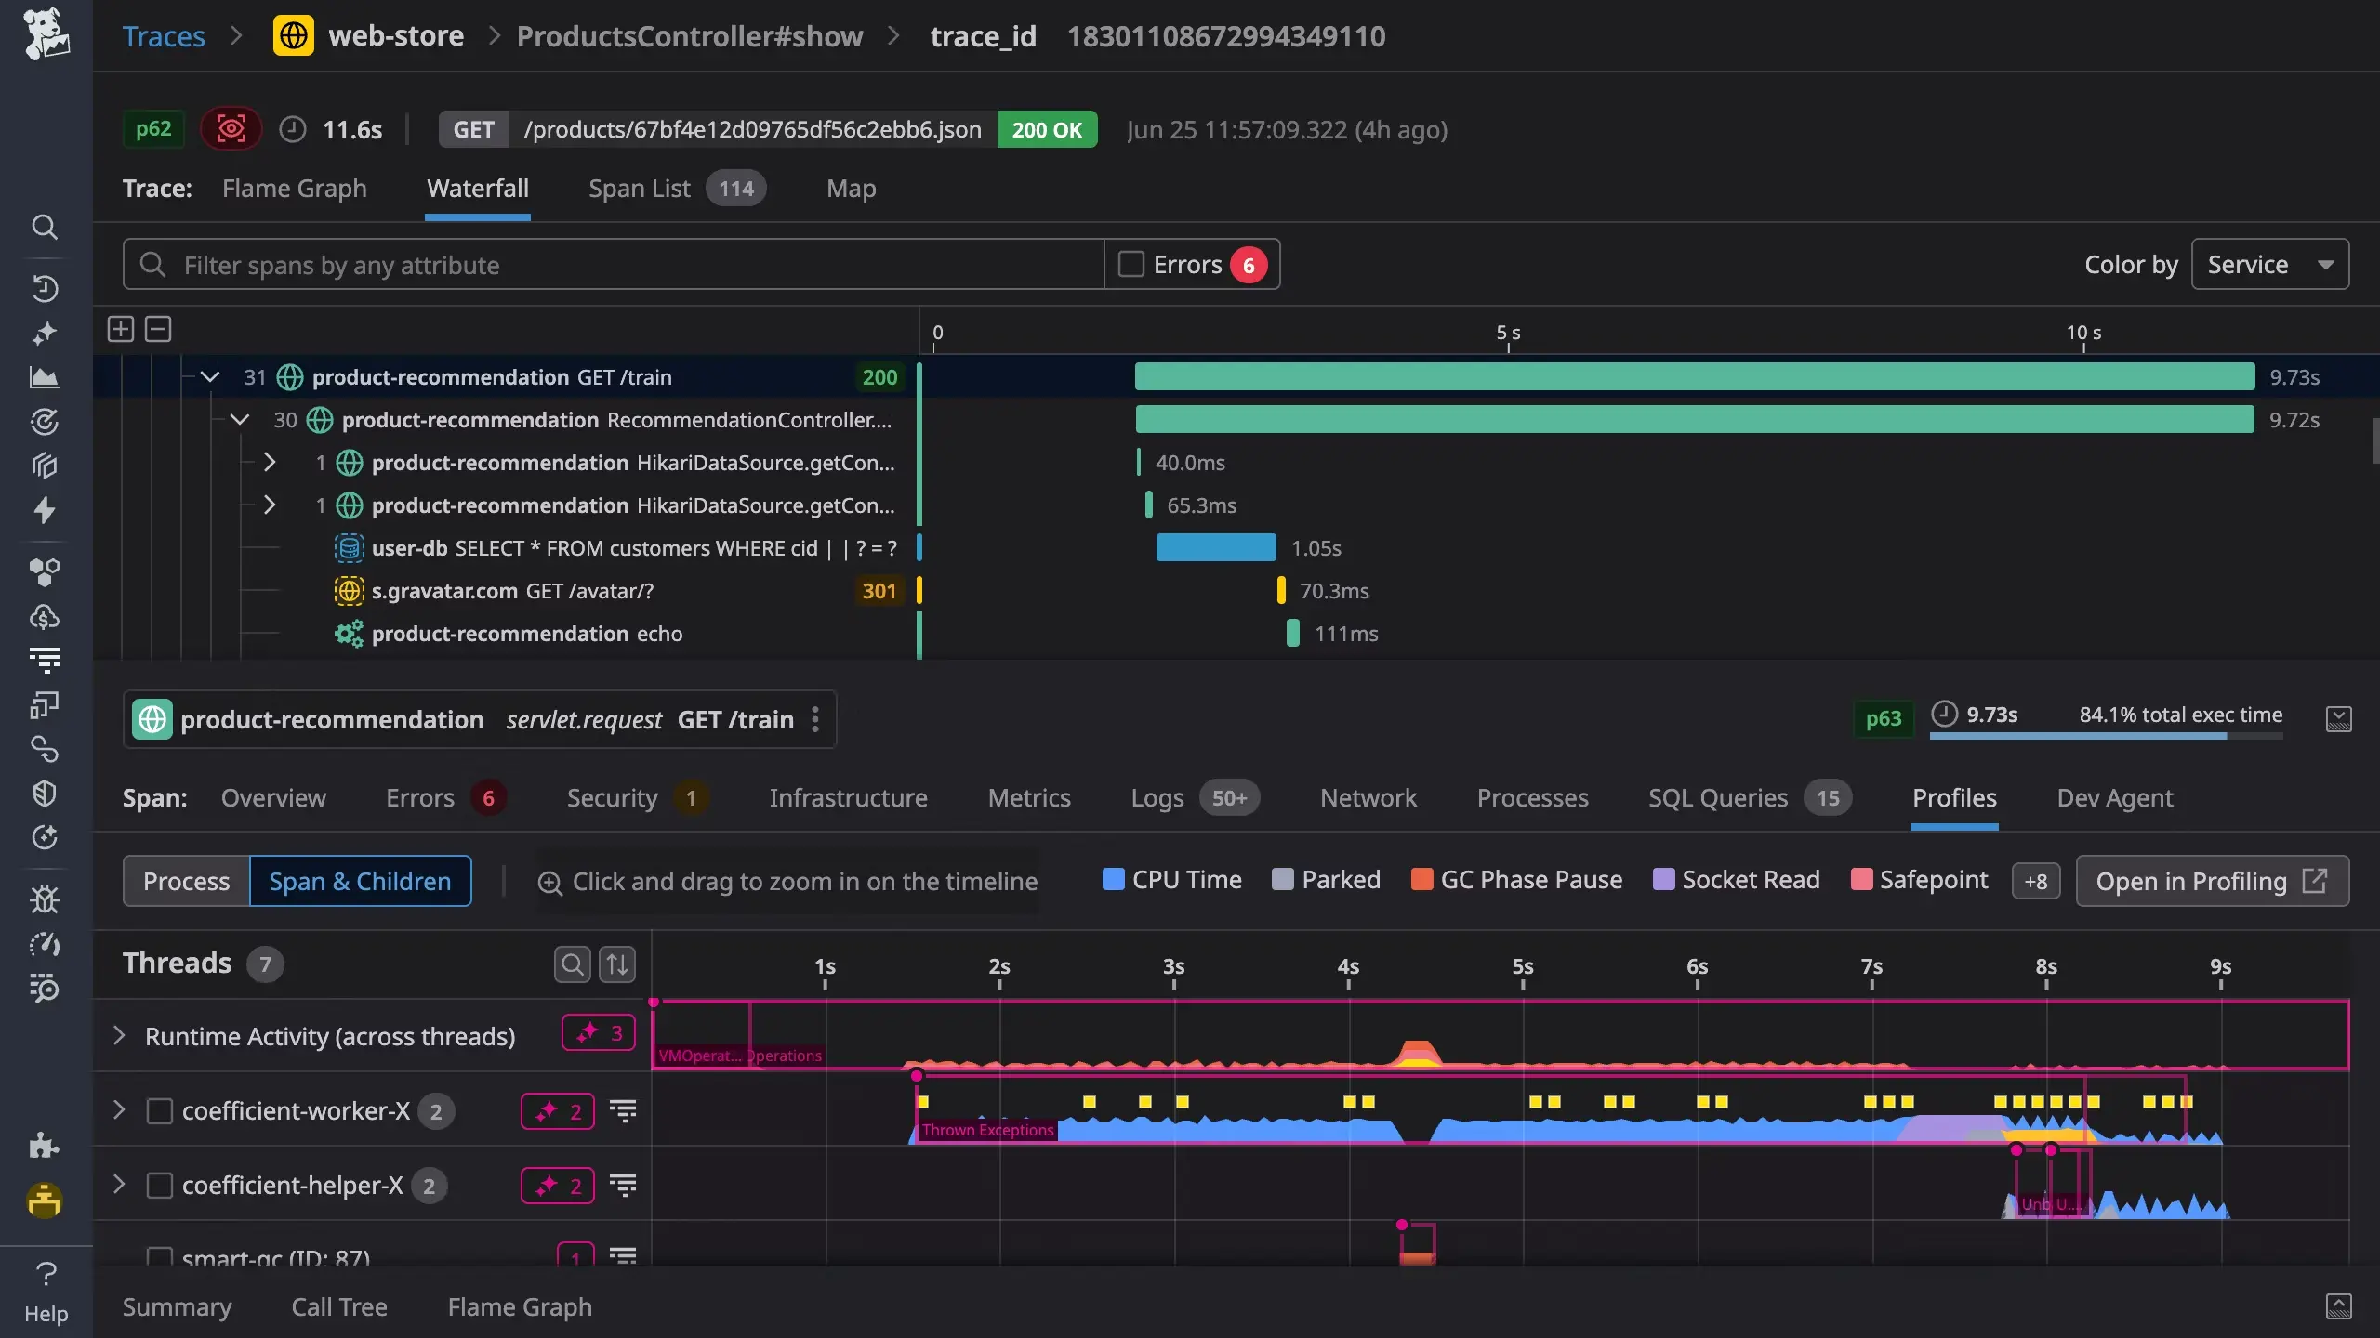Collapse span 31 product-recommendation GET /train
Screen dimensions: 2380x1338
coord(209,376)
